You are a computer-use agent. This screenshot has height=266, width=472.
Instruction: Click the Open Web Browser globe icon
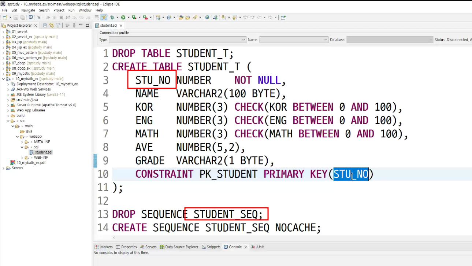(x=207, y=17)
